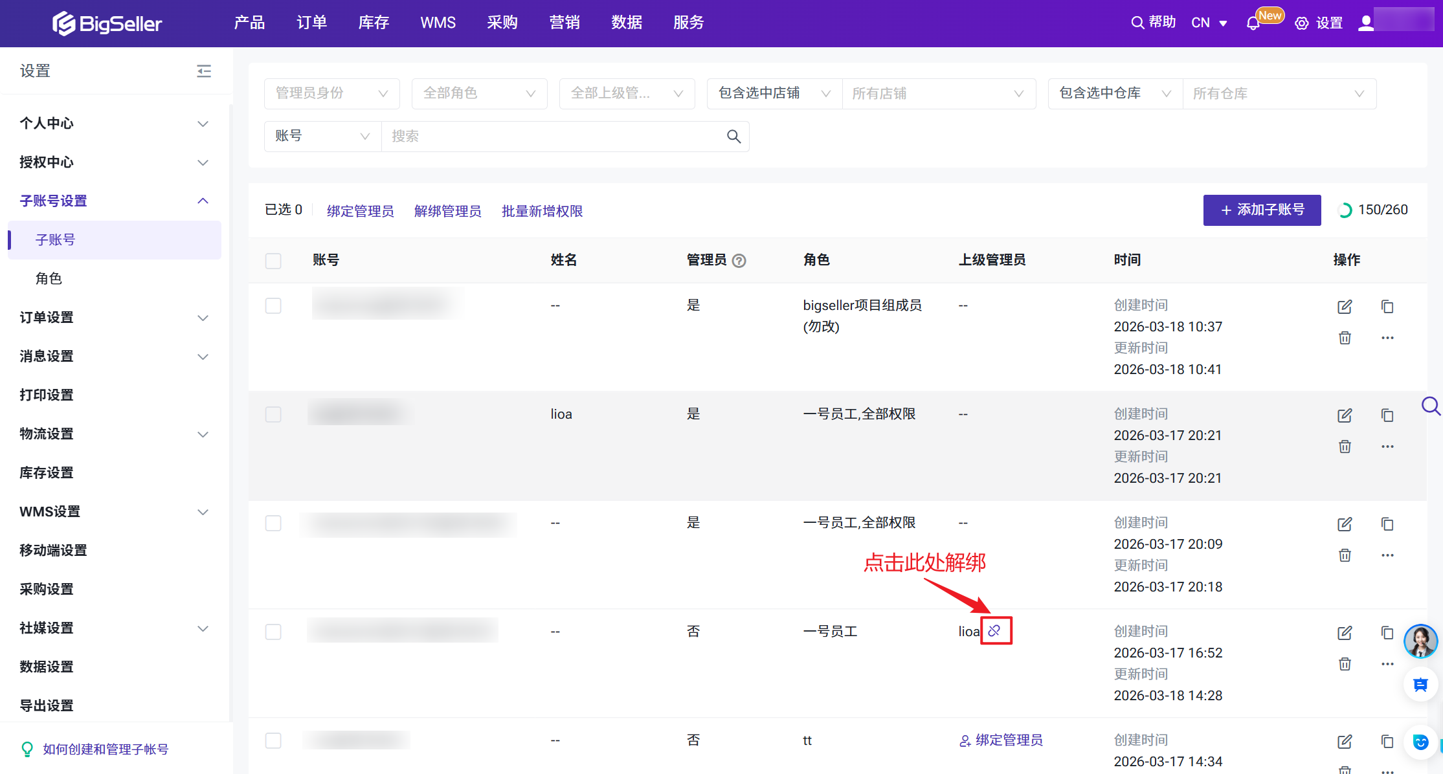Click the delete trash icon in the third row
1443x774 pixels.
1345,555
